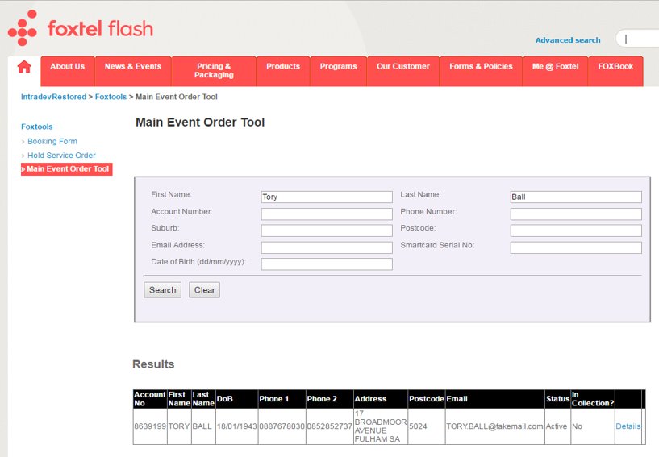Screen dimensions: 659x457
Task: Open the Our Customer menu
Action: pyautogui.click(x=403, y=71)
